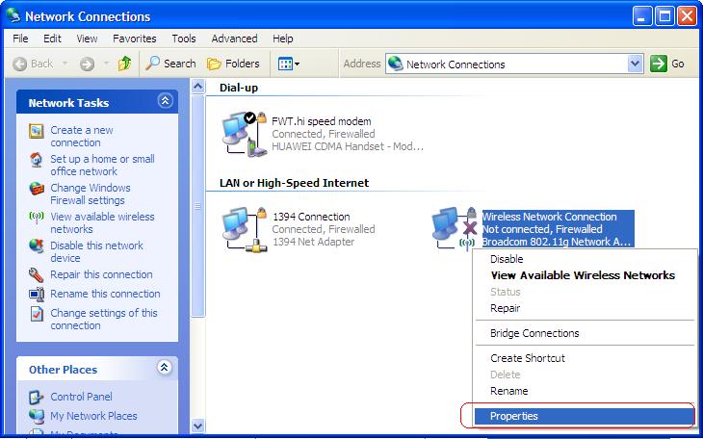Click Change Windows Firewall settings link

(x=91, y=194)
